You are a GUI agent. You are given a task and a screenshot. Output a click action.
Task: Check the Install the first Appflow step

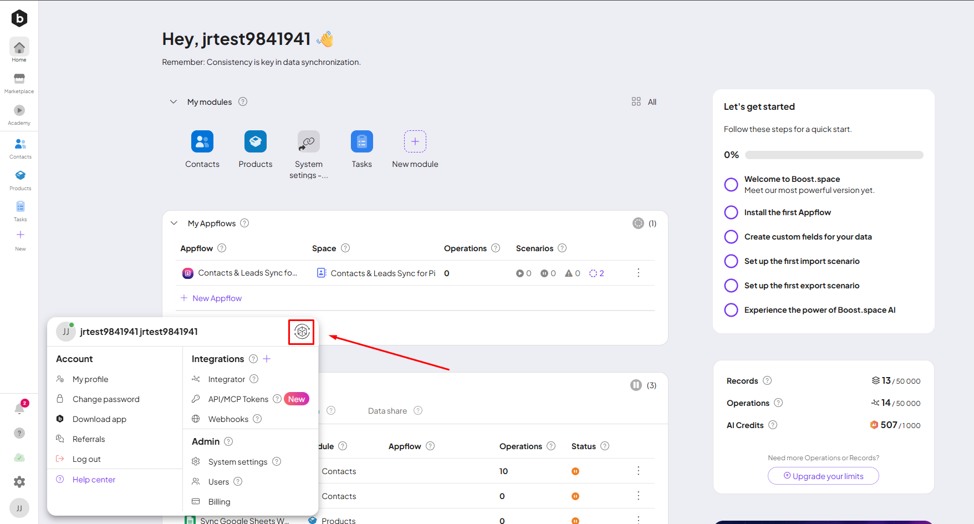[731, 212]
